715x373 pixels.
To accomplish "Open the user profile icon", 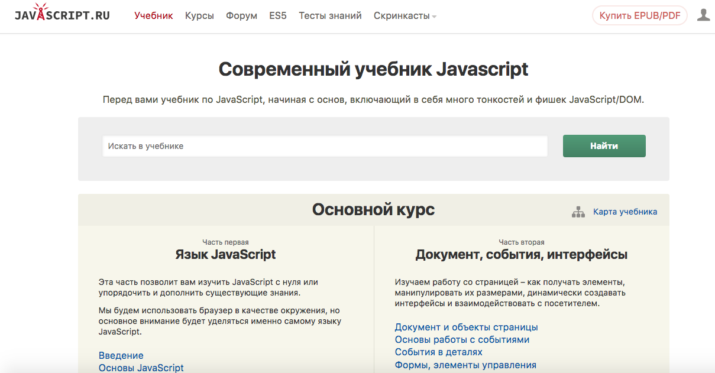I will coord(703,15).
